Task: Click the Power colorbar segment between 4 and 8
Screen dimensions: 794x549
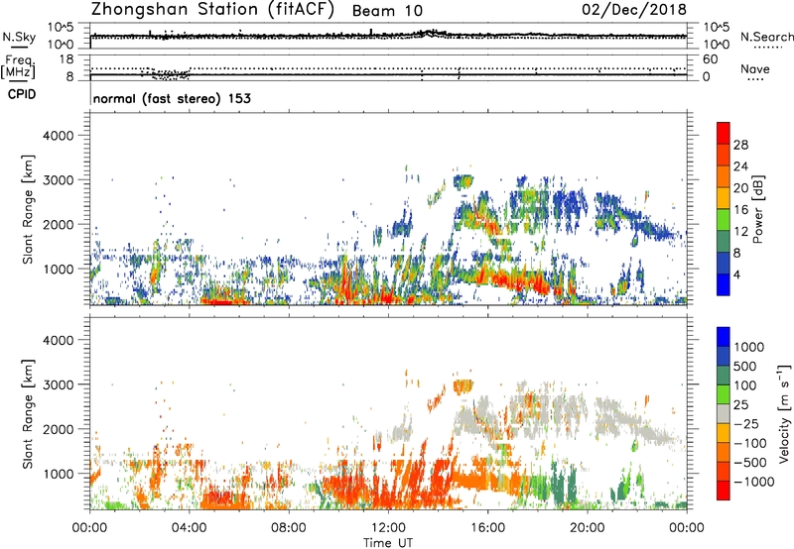Action: coord(724,264)
